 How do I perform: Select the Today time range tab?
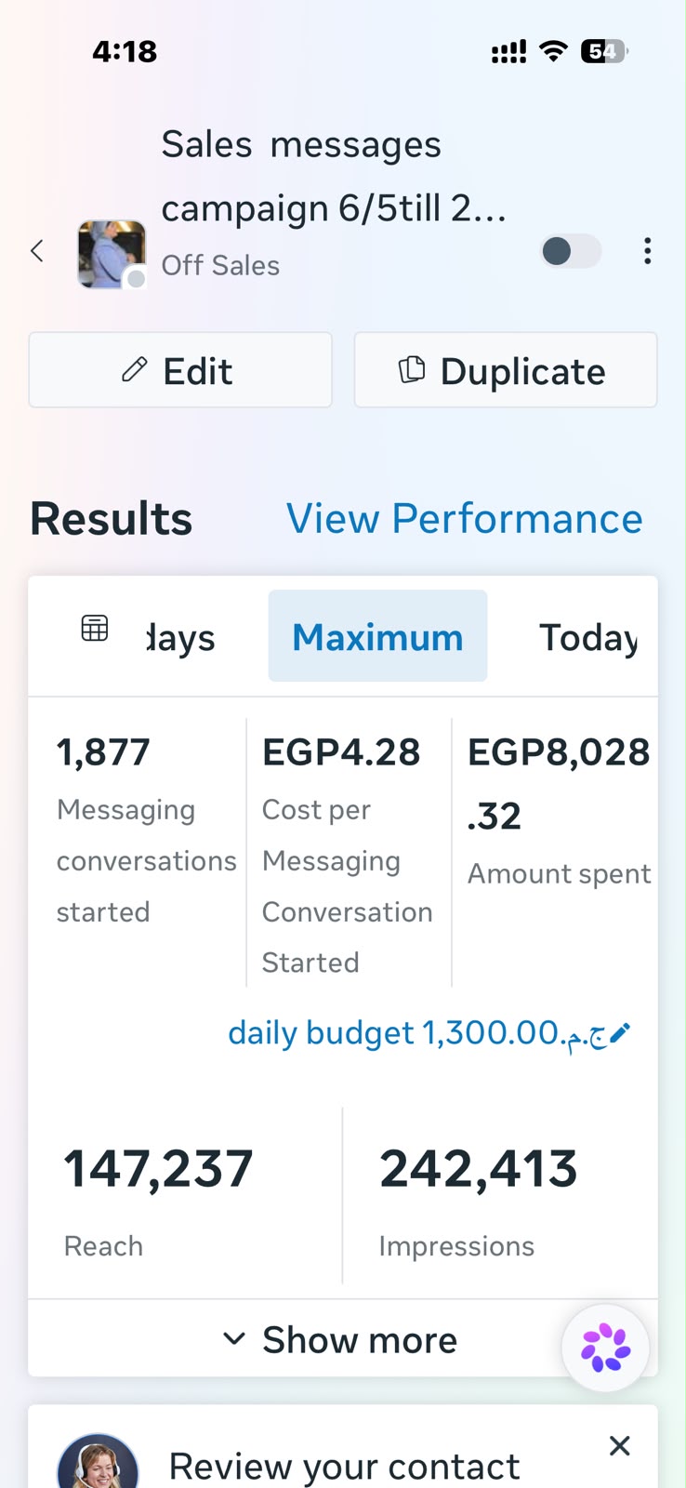pos(588,638)
